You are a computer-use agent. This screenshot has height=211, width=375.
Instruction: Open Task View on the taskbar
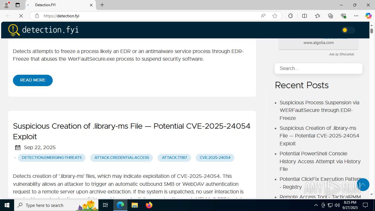tap(105, 205)
